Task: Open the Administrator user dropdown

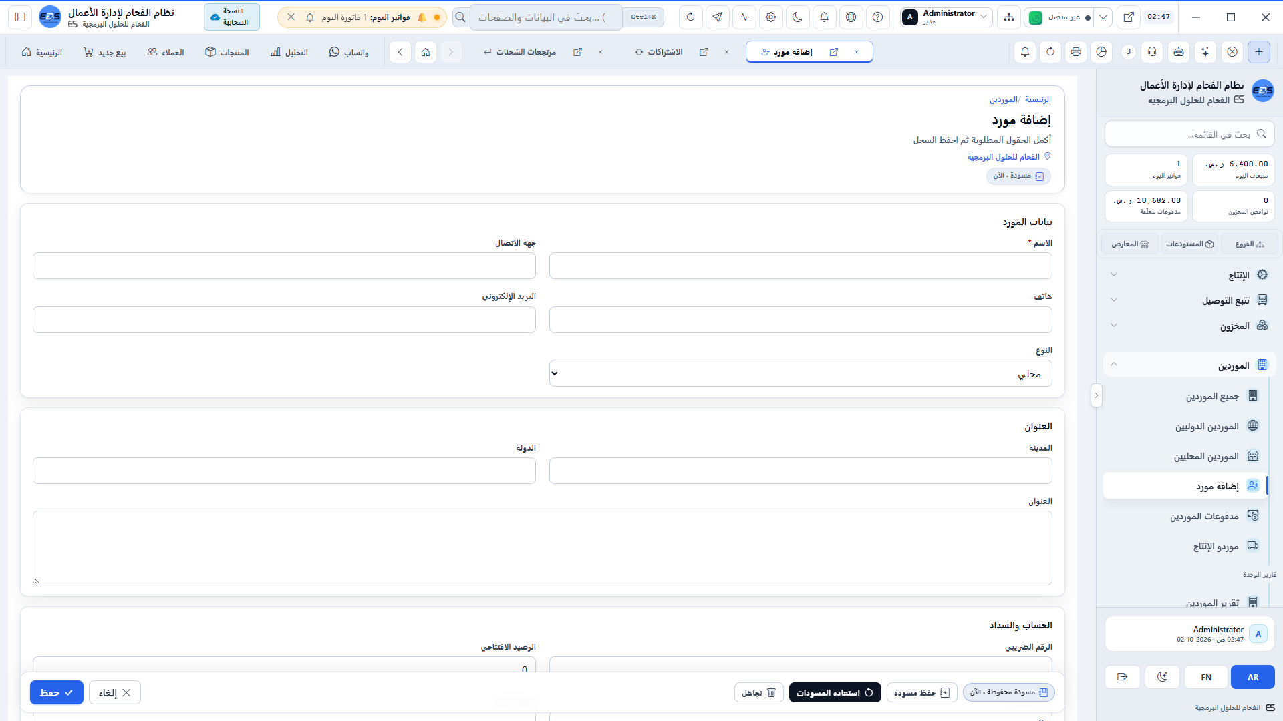Action: 945,17
